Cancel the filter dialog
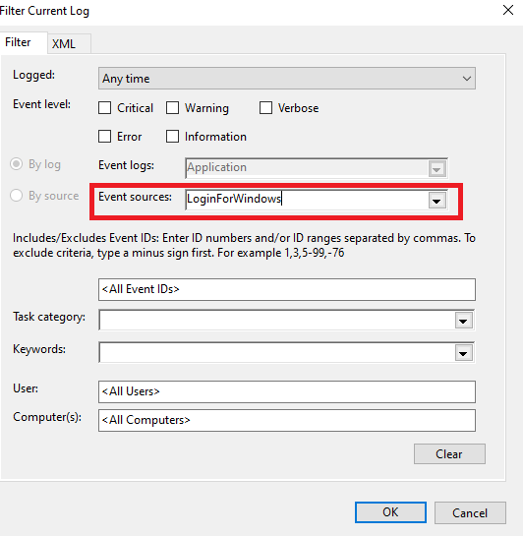Image resolution: width=523 pixels, height=536 pixels. (x=470, y=512)
